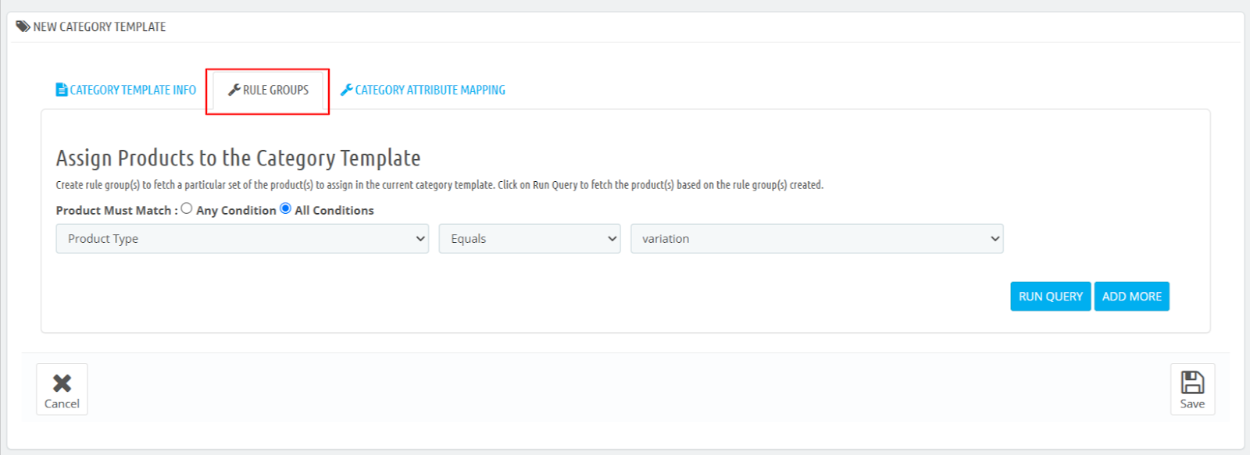Click the arrow of the variation dropdown
Image resolution: width=1250 pixels, height=455 pixels.
(995, 239)
